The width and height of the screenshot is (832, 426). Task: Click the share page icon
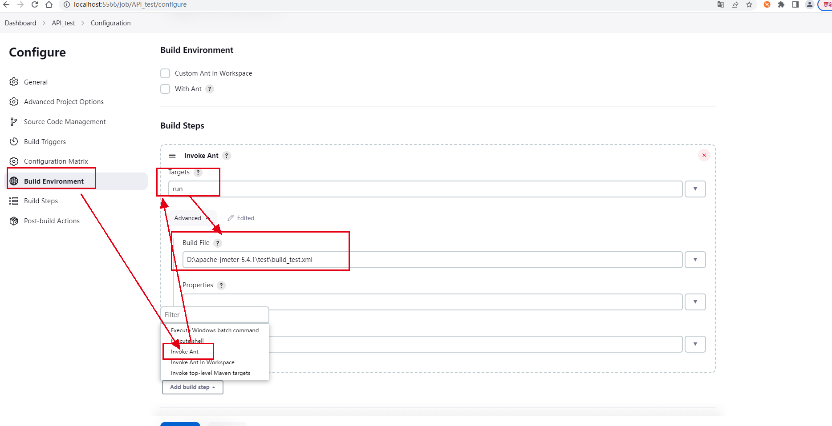click(x=735, y=4)
